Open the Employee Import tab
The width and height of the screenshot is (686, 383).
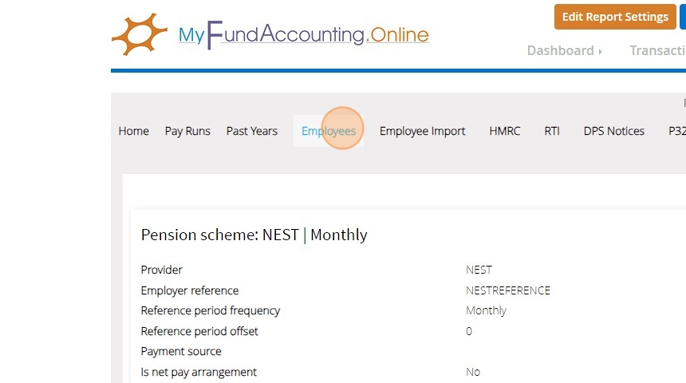[422, 131]
